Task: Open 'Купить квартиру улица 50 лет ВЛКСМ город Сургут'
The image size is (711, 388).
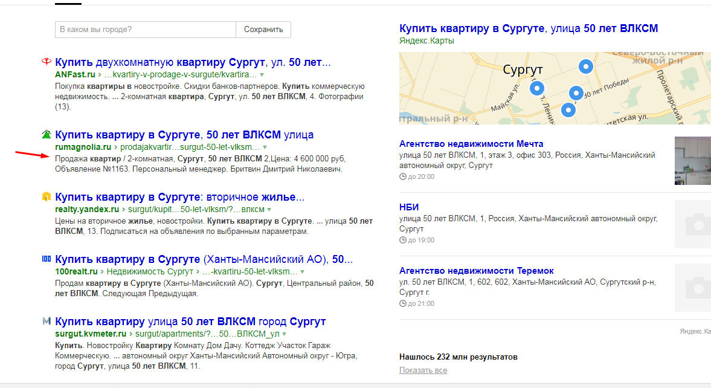Action: (190, 322)
